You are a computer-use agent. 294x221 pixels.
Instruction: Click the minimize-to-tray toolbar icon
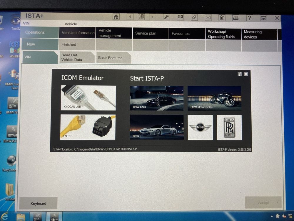[x=263, y=18]
